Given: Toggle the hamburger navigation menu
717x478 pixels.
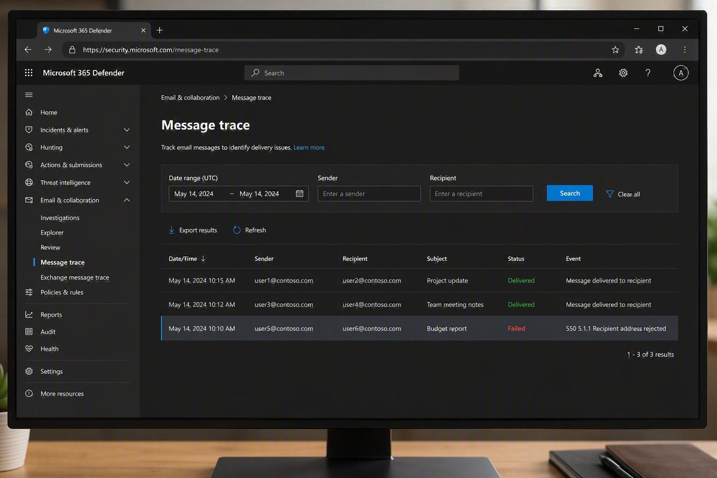Looking at the screenshot, I should click(29, 95).
